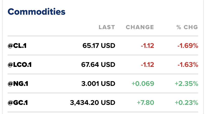
Task: Click the CHANGE column header
Action: [140, 27]
